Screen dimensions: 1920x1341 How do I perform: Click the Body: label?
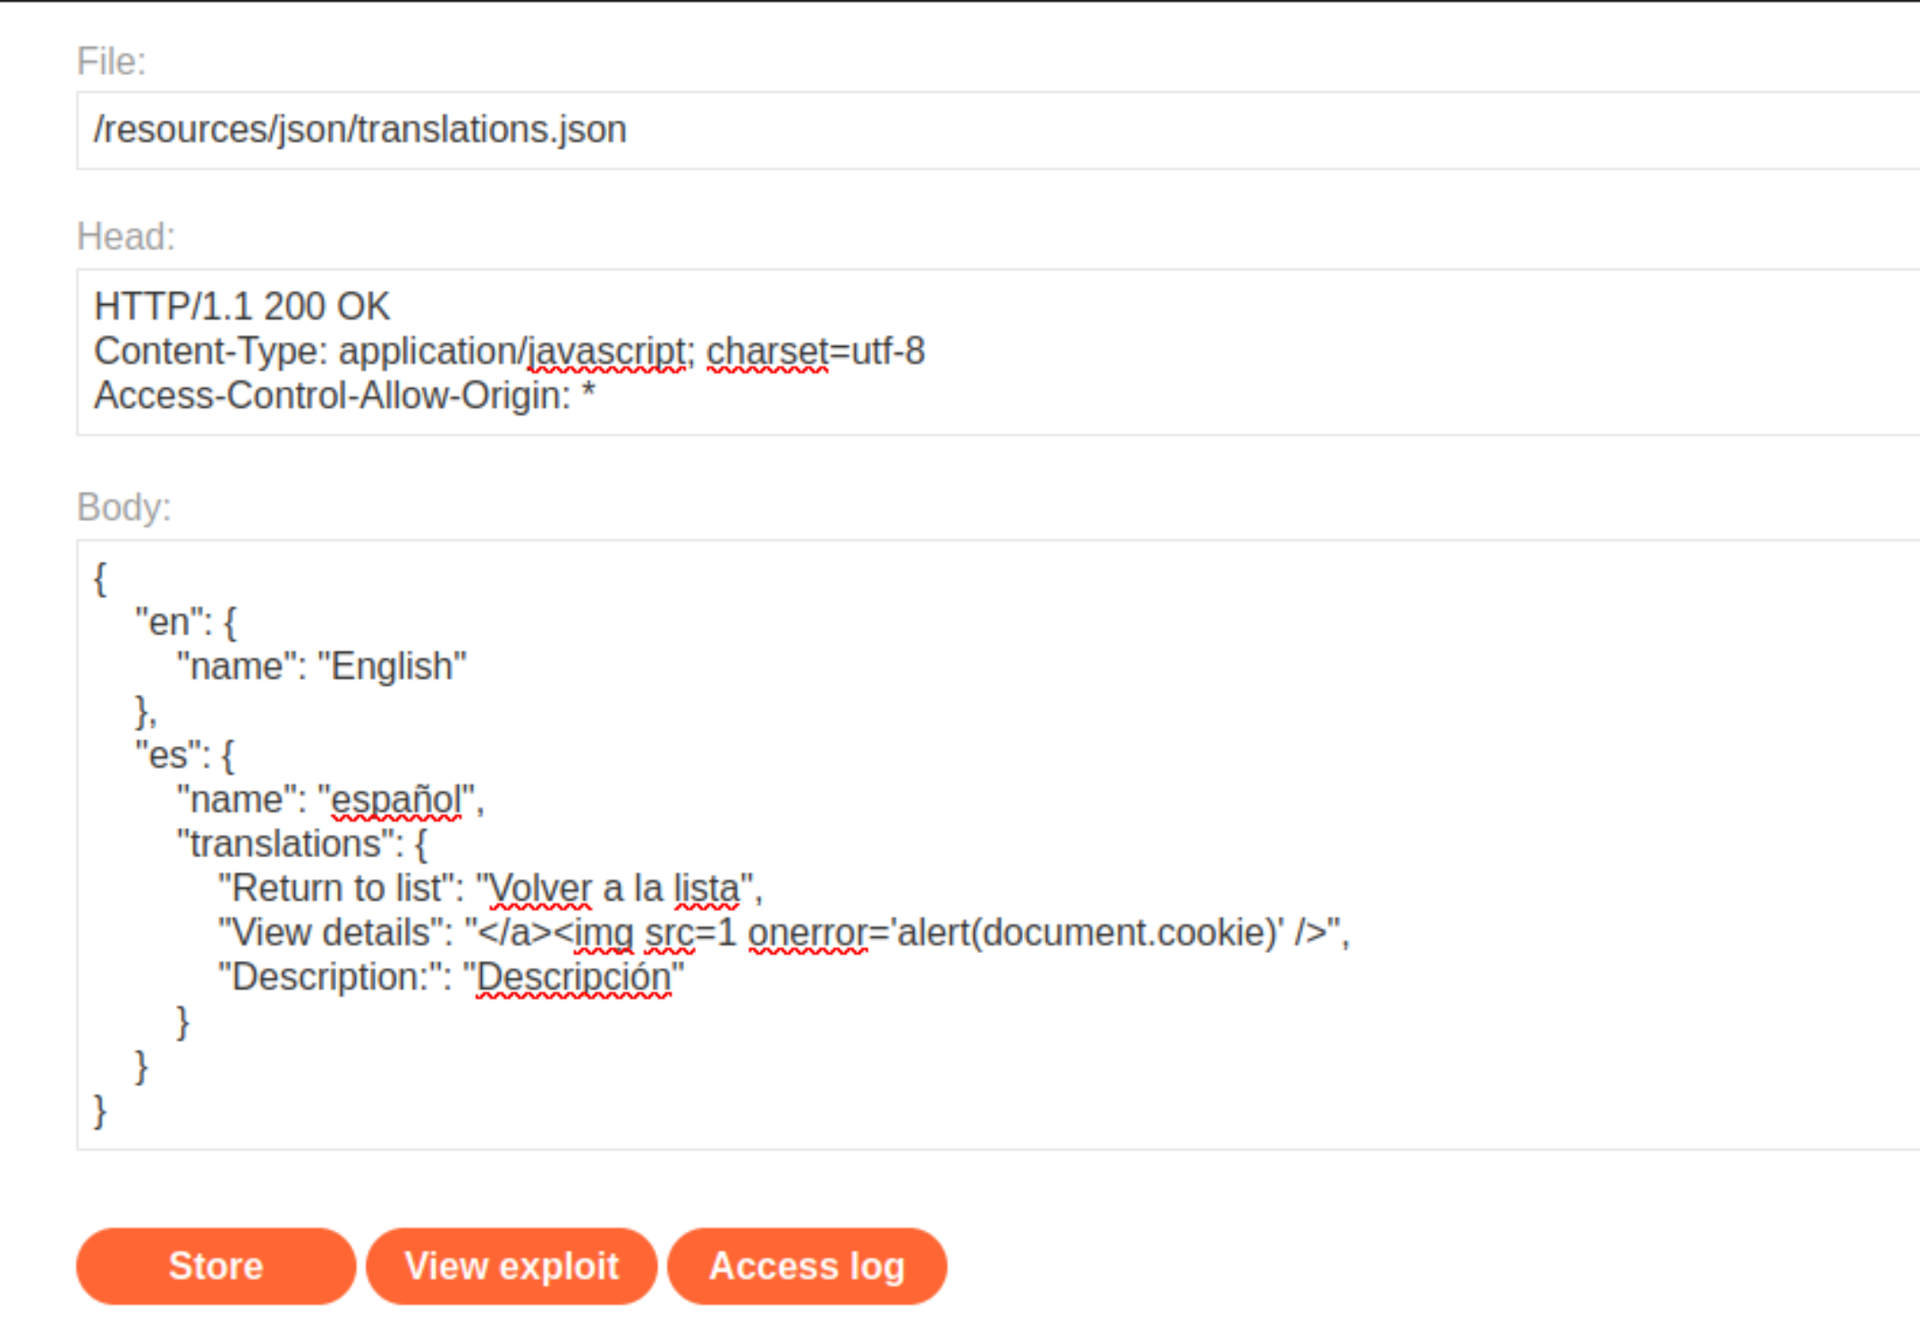pyautogui.click(x=123, y=507)
